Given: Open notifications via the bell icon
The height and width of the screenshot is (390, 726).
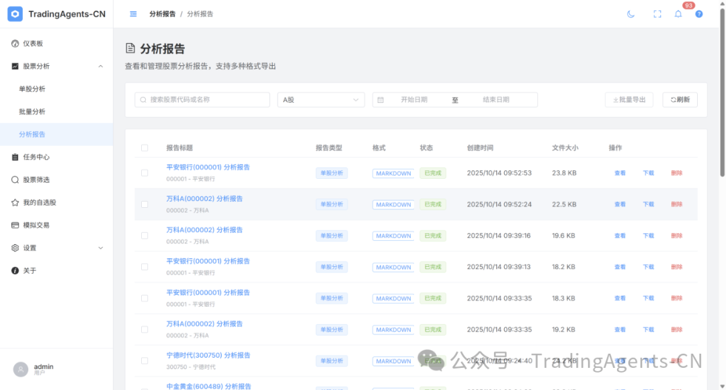Looking at the screenshot, I should [x=678, y=14].
